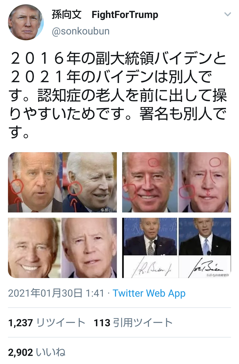The width and height of the screenshot is (239, 364).
Task: Click the debate photo with light-blue tie
Action: [x=205, y=237]
